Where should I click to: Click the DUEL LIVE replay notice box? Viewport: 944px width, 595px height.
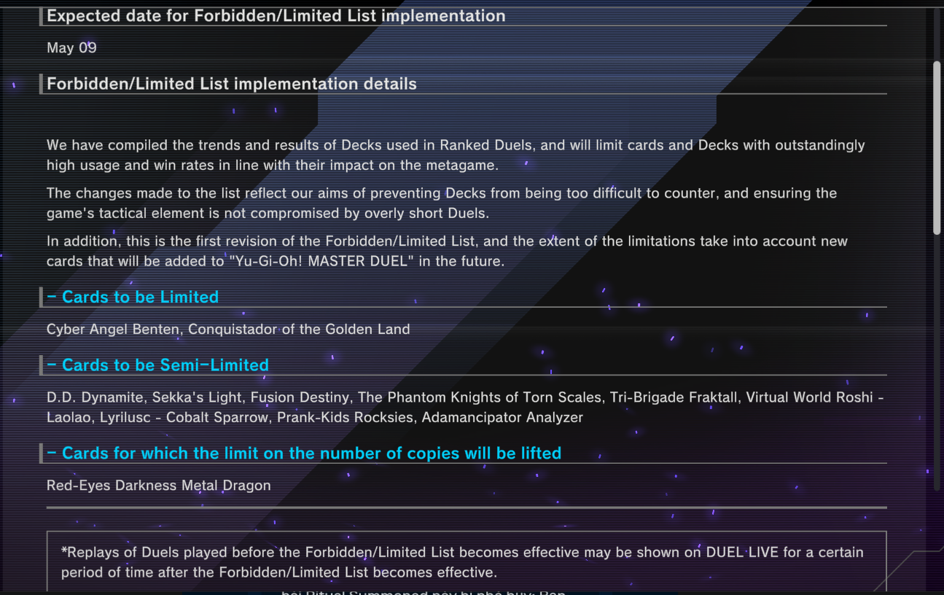tap(467, 562)
